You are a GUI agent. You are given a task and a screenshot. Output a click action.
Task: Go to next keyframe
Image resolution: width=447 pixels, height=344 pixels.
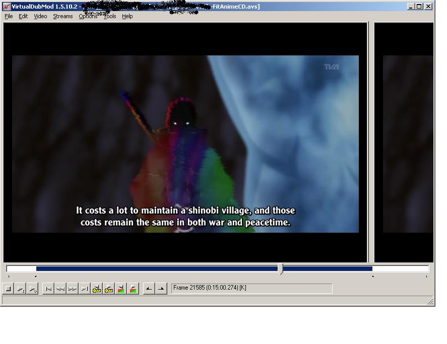(x=109, y=289)
